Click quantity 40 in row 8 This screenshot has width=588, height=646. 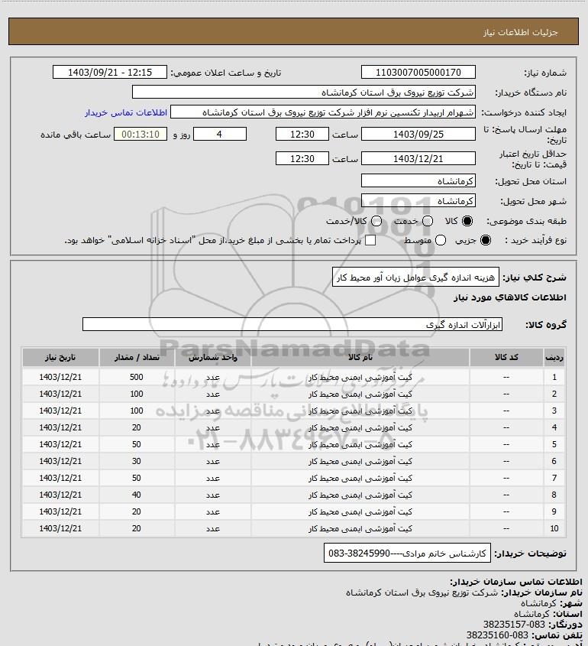pyautogui.click(x=137, y=495)
